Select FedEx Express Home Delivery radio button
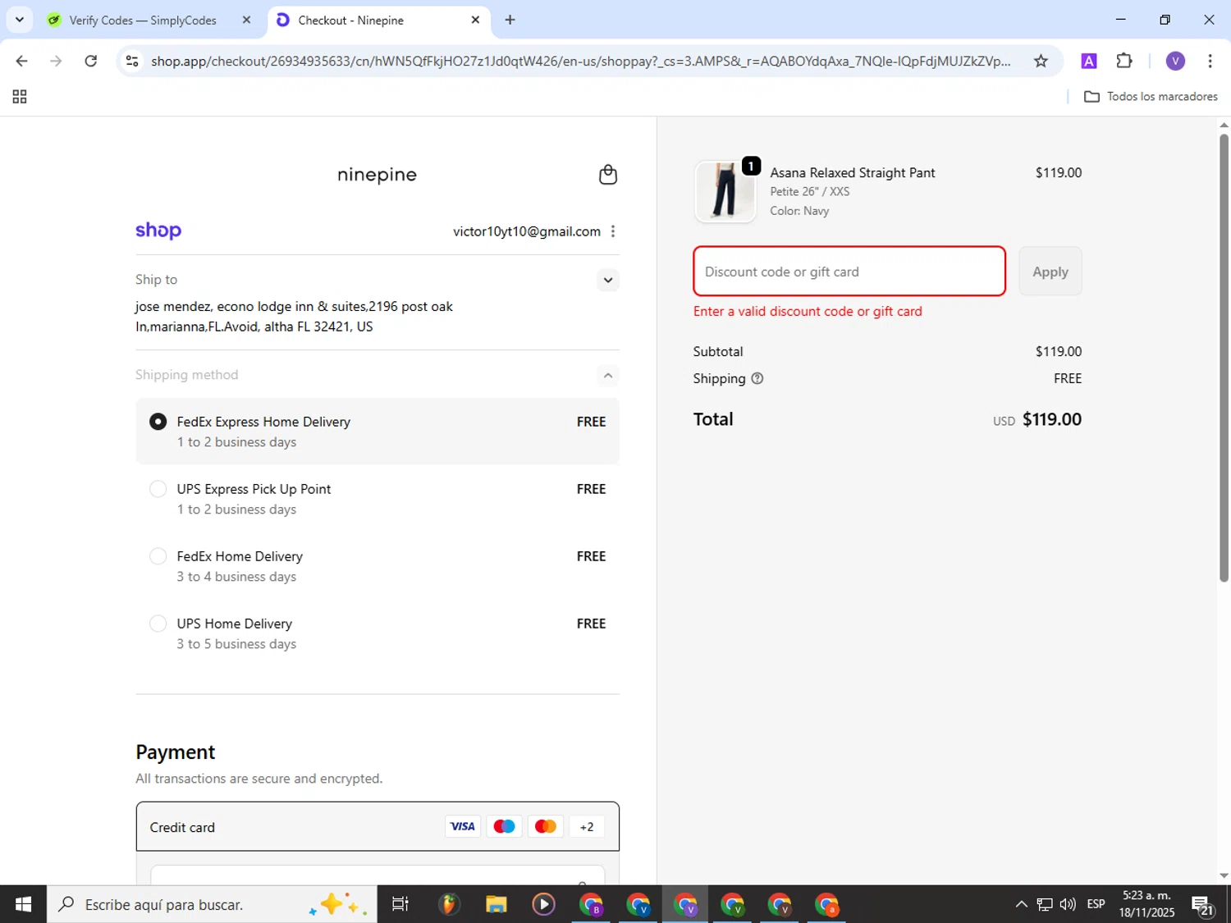The height and width of the screenshot is (923, 1231). point(158,422)
